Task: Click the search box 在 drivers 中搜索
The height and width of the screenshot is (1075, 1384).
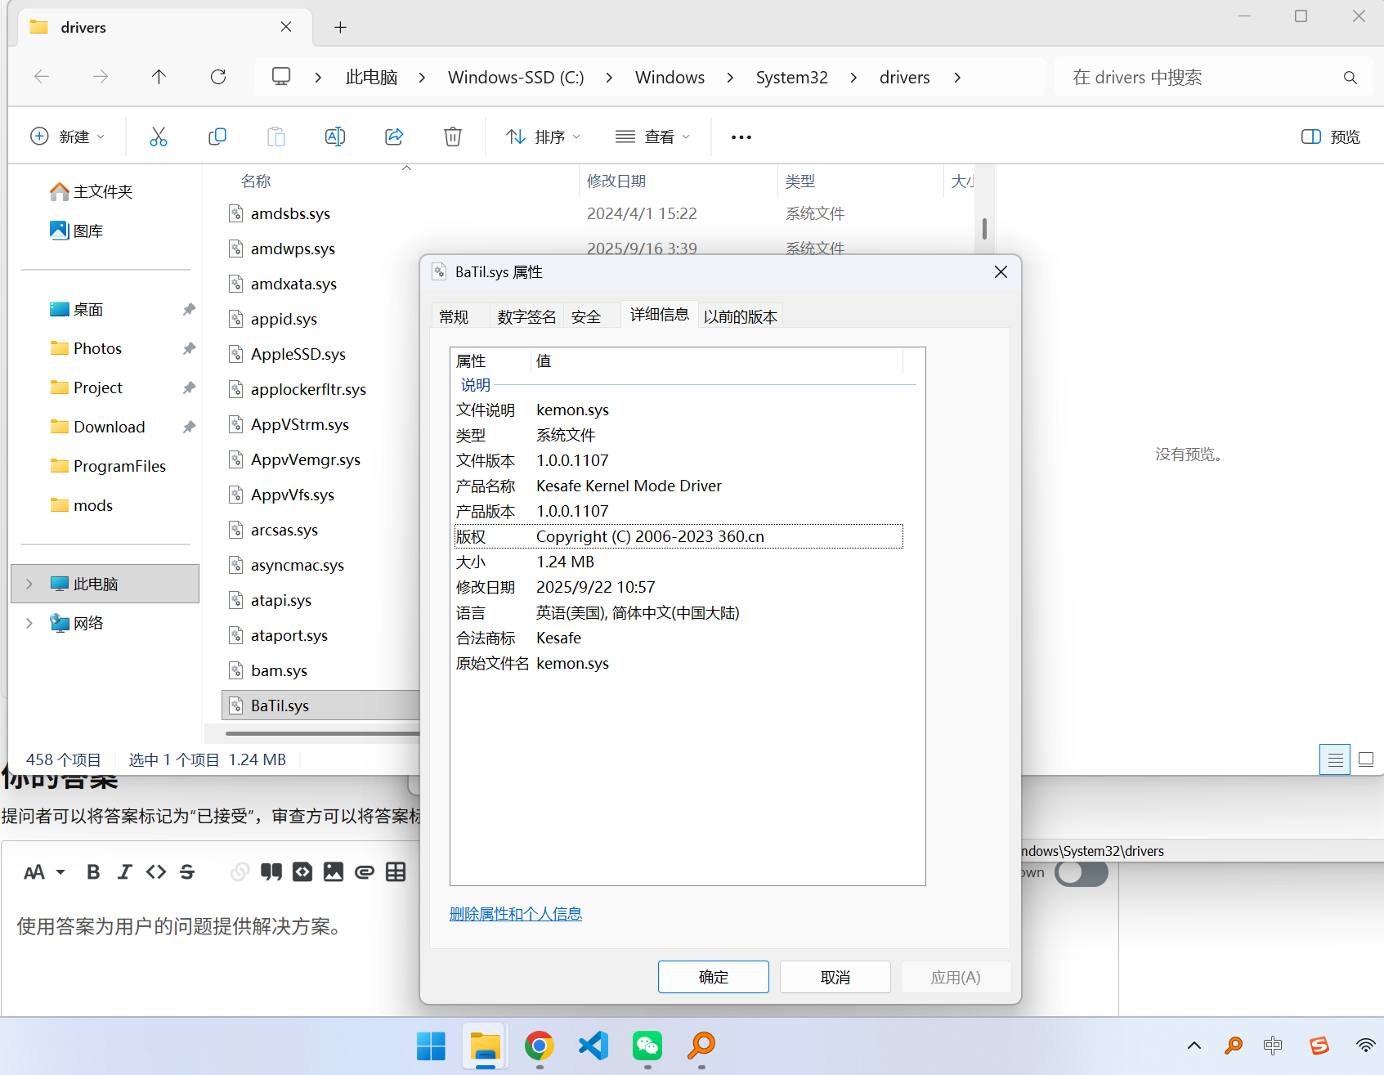Action: (x=1213, y=77)
